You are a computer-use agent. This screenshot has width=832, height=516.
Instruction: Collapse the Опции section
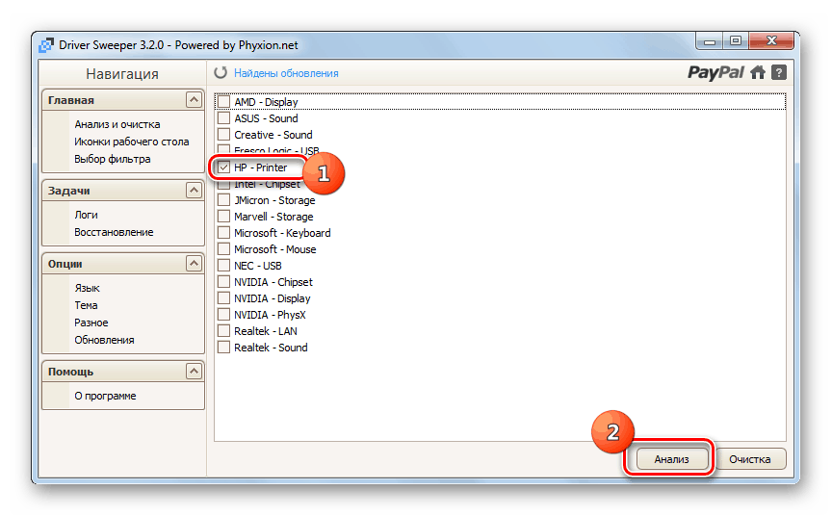(x=194, y=264)
